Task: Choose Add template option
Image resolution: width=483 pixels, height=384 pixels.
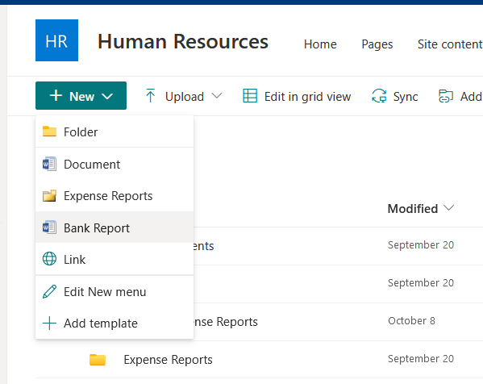Action: (x=115, y=323)
